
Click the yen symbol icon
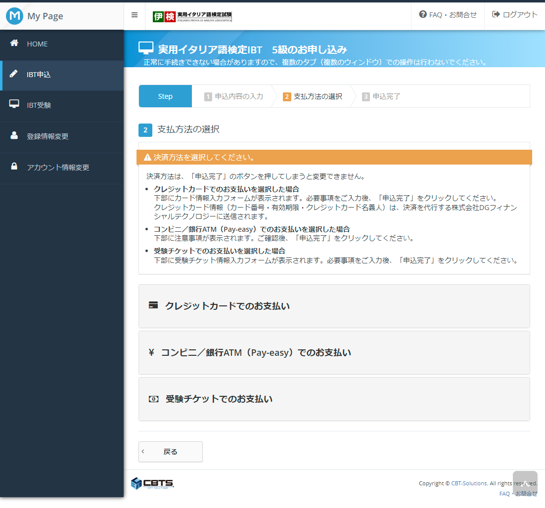(x=151, y=352)
